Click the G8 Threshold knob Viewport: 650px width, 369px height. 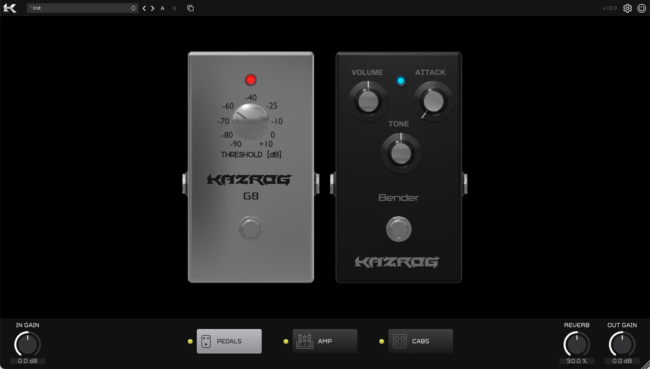250,120
